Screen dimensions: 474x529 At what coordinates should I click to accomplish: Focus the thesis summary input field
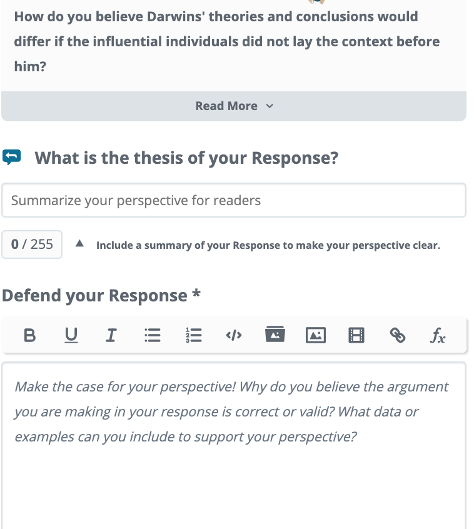click(x=234, y=200)
